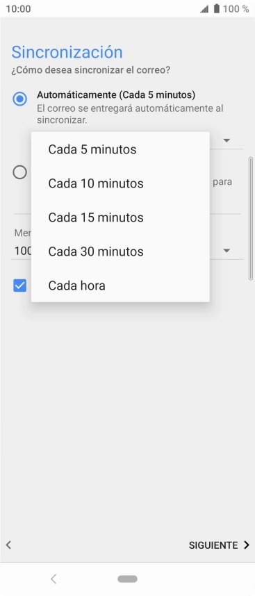Tap the signal strength icon
Viewport: 255px width, 596px height.
click(x=204, y=9)
